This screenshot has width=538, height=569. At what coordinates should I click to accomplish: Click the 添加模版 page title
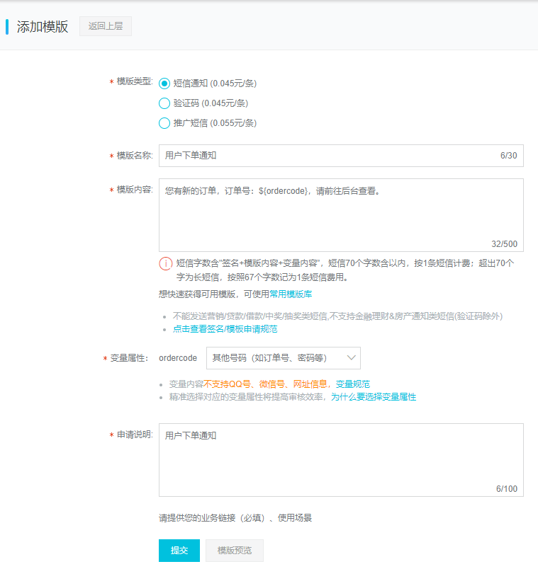pos(43,27)
